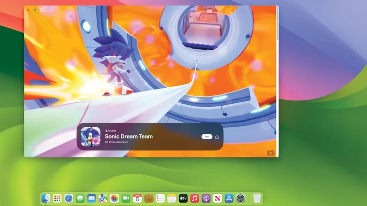Open the Trash in the Dock
367x206 pixels.
pos(257,199)
